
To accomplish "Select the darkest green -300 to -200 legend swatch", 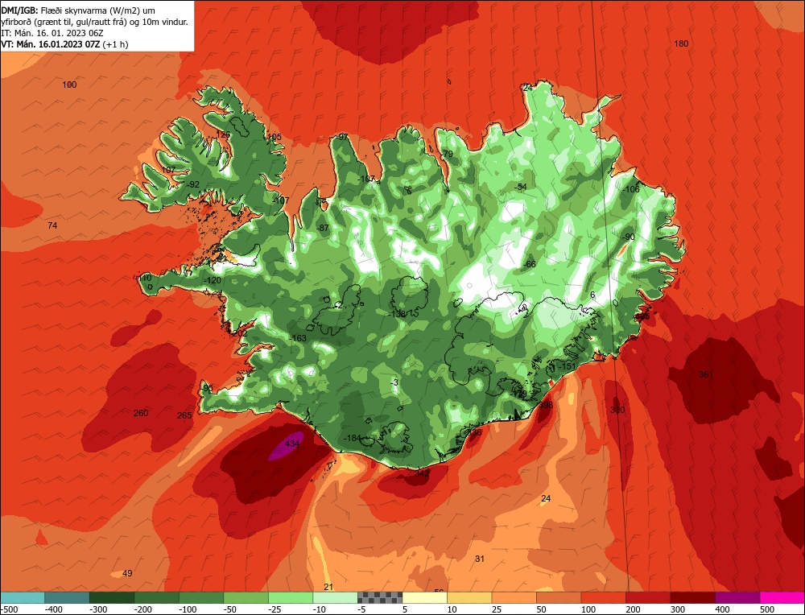I will point(112,598).
